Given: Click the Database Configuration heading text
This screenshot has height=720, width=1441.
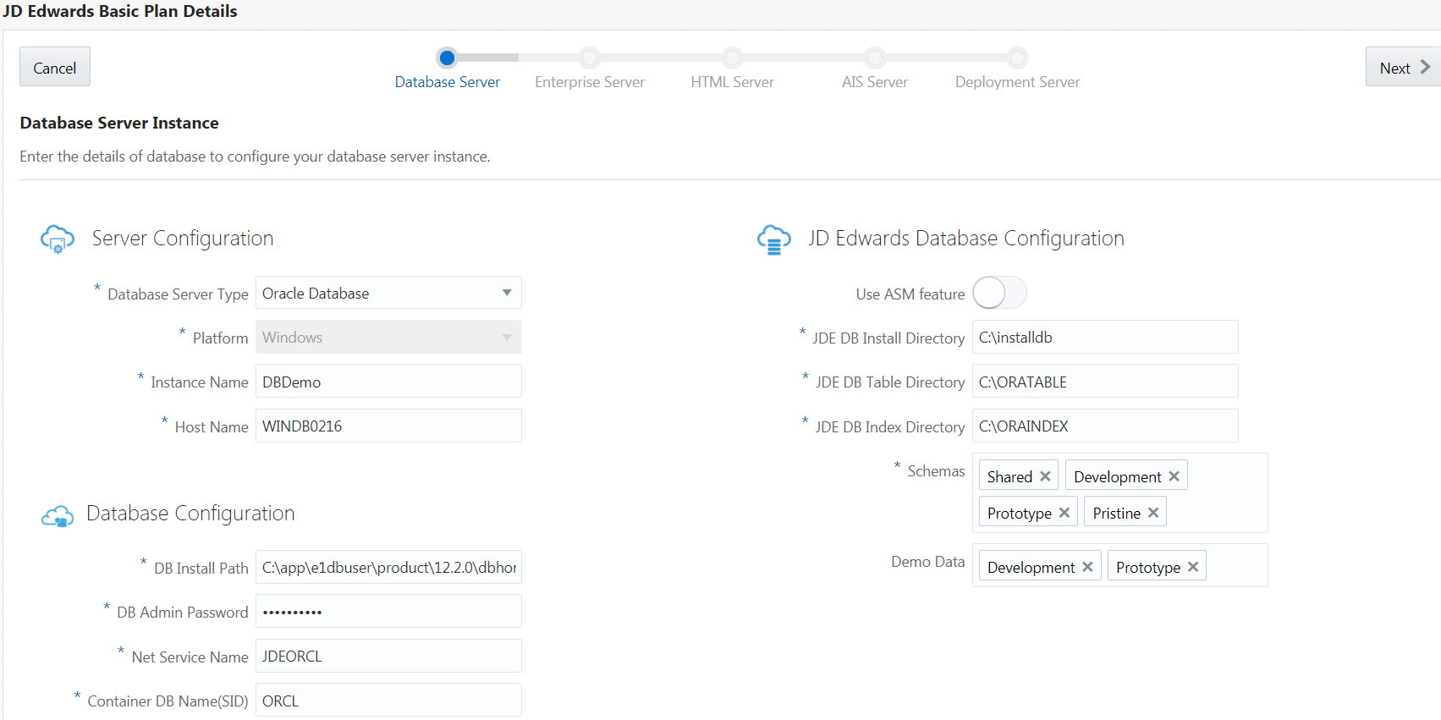Looking at the screenshot, I should (x=190, y=514).
